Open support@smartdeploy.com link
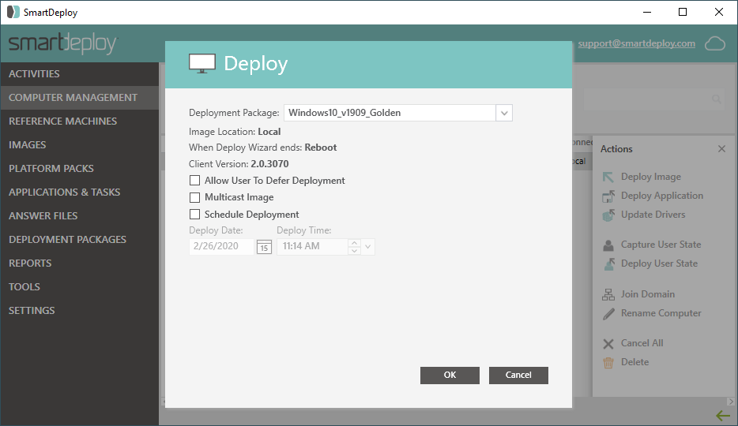 click(636, 43)
